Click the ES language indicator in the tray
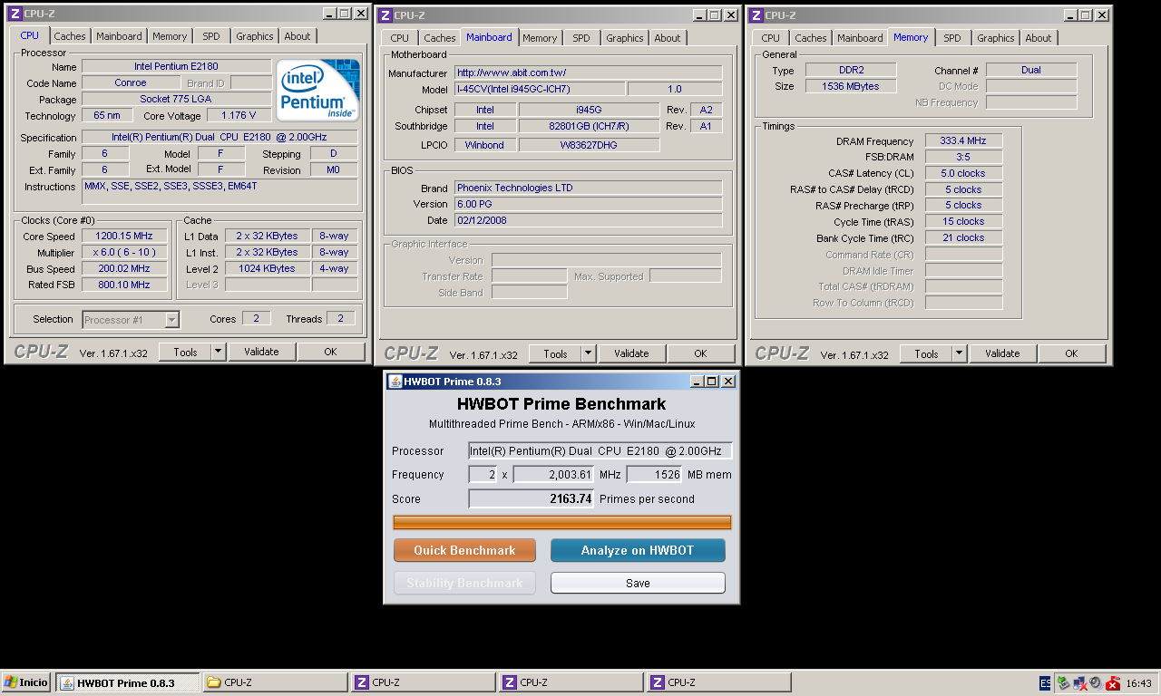The height and width of the screenshot is (696, 1161). pyautogui.click(x=1045, y=683)
